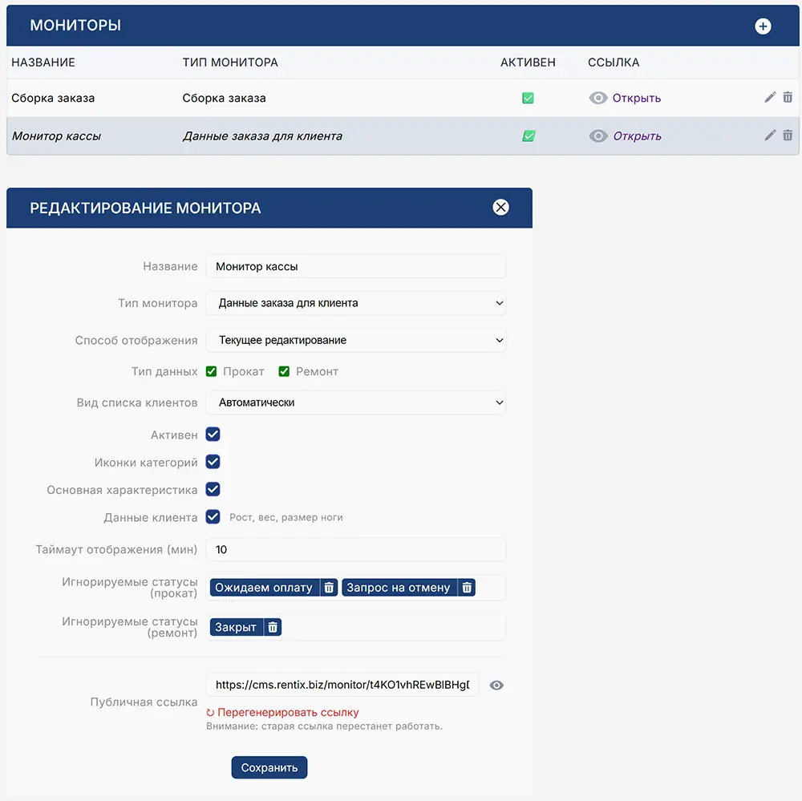Remove the Запрос на отмену status tag
The height and width of the screenshot is (801, 802).
[468, 588]
